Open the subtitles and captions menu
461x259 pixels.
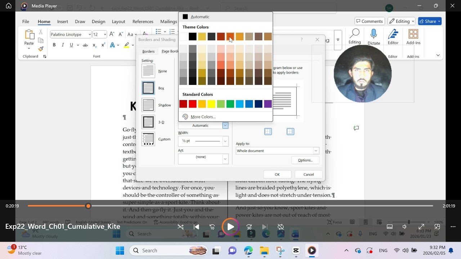pyautogui.click(x=389, y=227)
